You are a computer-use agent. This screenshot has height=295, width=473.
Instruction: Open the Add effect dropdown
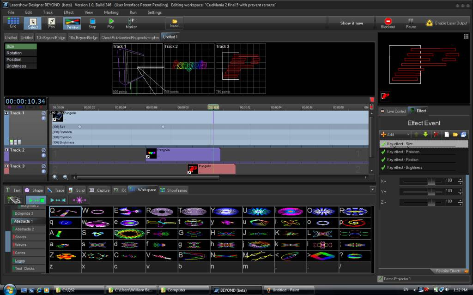click(395, 135)
